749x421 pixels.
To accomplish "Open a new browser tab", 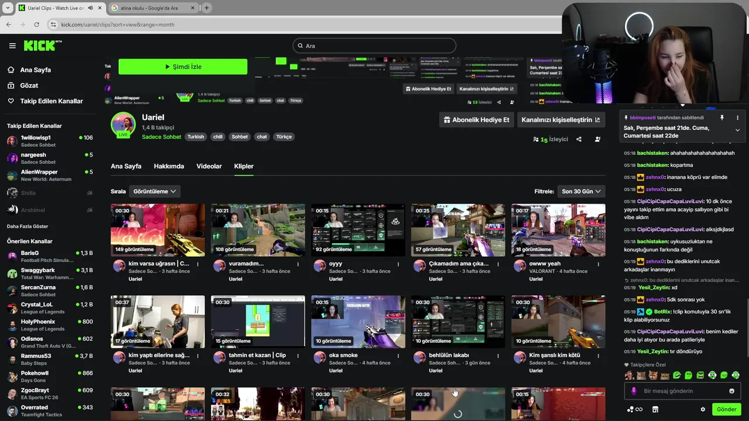I will tap(207, 8).
